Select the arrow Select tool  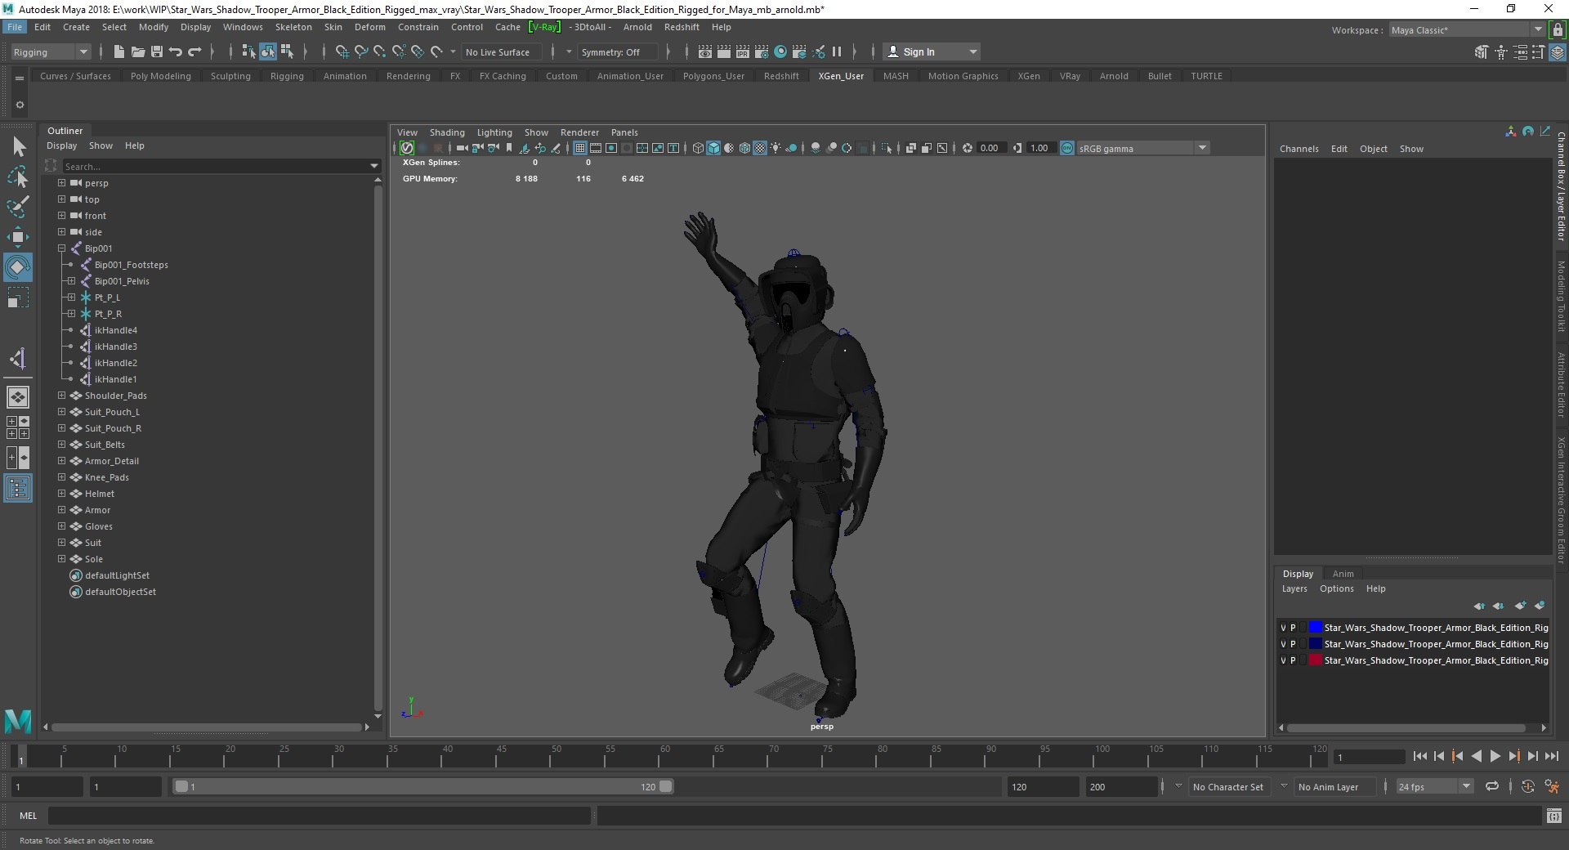tap(18, 147)
